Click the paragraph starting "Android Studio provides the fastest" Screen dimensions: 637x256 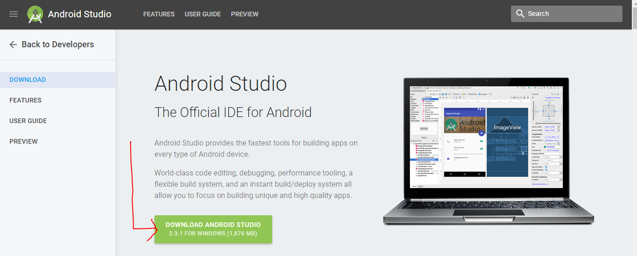[256, 148]
